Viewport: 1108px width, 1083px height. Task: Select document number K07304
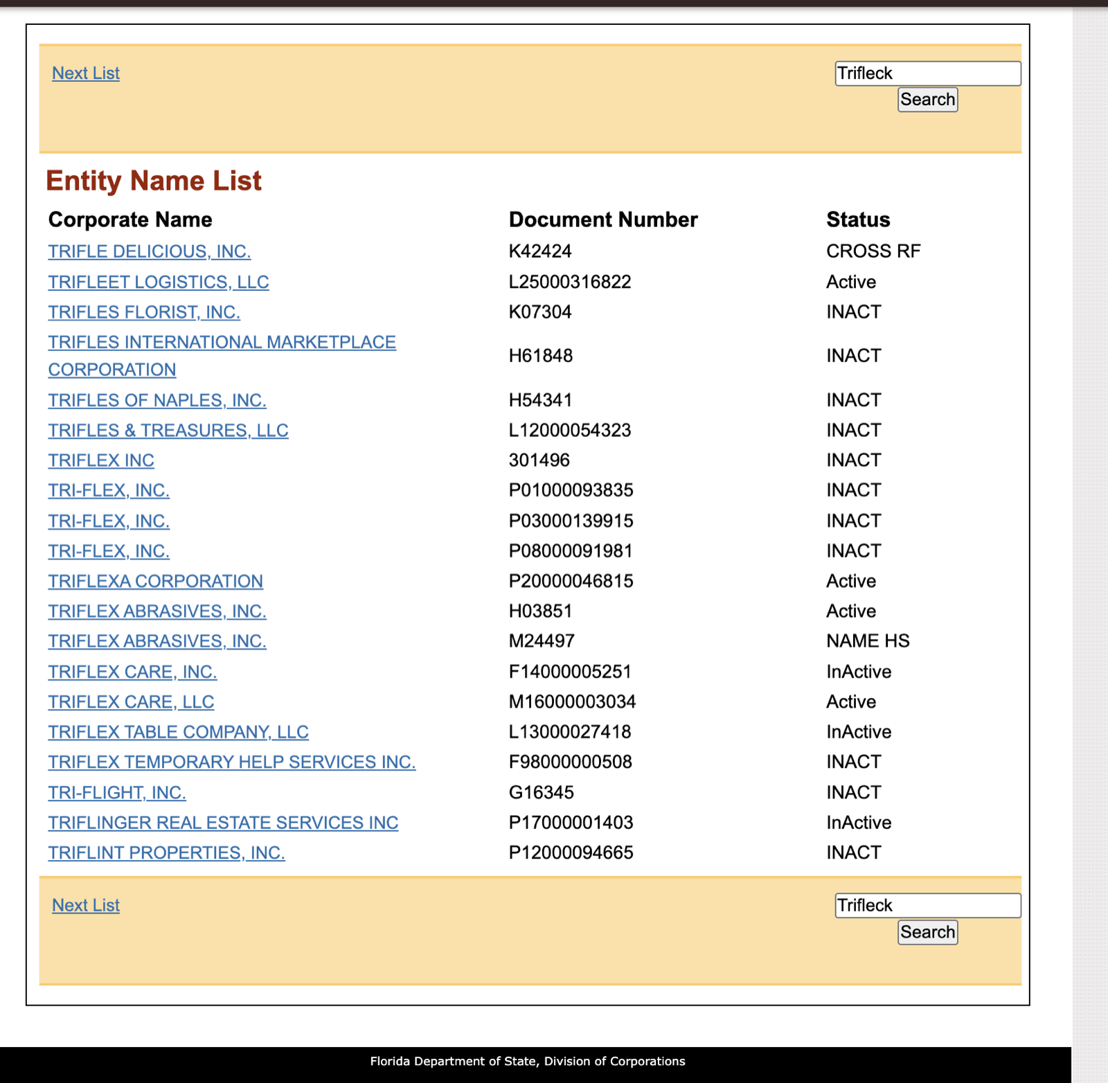(540, 312)
